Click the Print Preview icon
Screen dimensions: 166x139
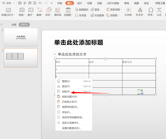coord(35,3)
